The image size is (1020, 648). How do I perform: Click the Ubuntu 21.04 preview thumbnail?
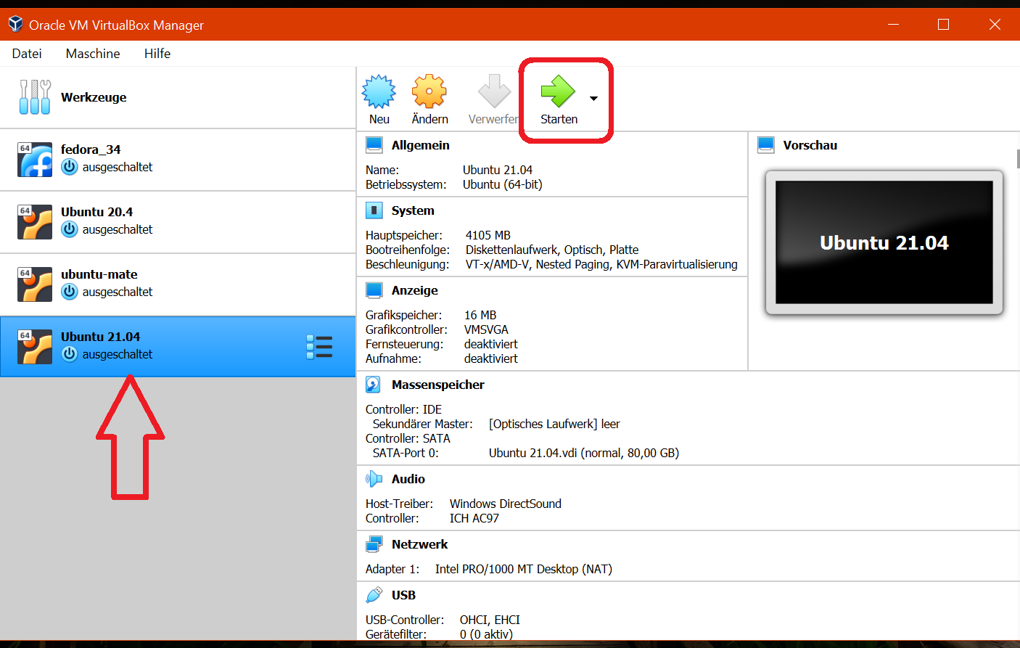tap(884, 242)
